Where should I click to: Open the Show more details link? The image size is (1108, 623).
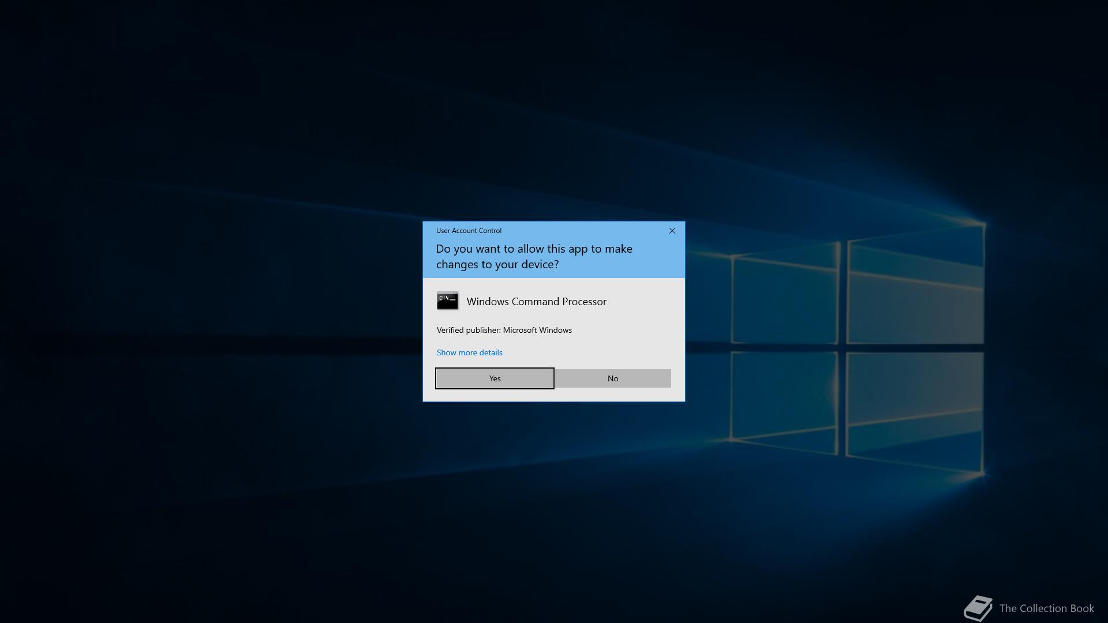469,352
